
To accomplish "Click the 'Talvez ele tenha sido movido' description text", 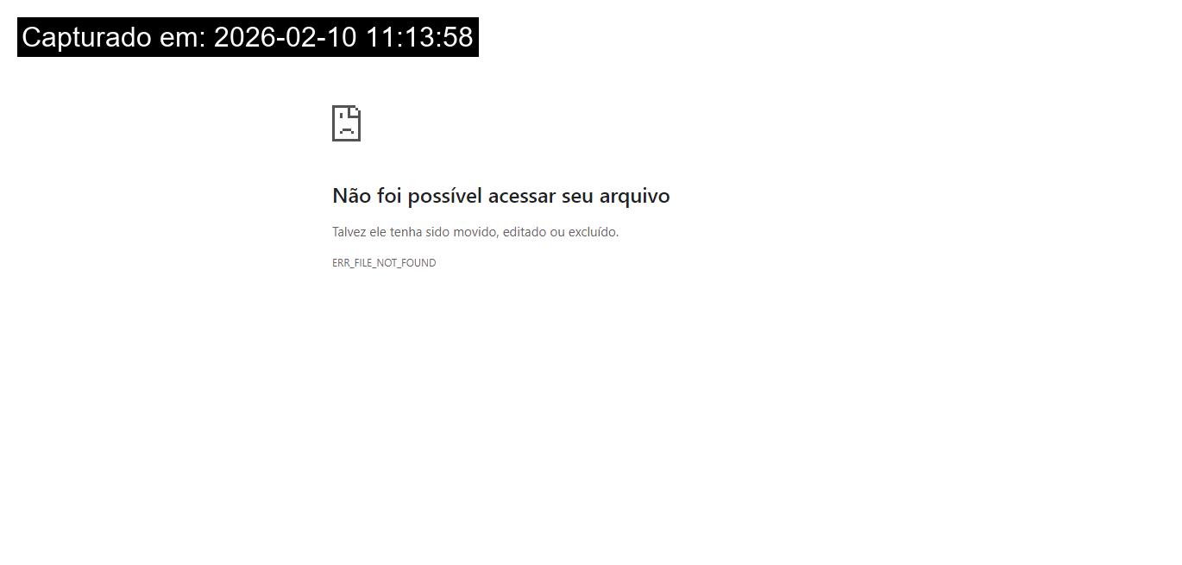I will (x=475, y=232).
